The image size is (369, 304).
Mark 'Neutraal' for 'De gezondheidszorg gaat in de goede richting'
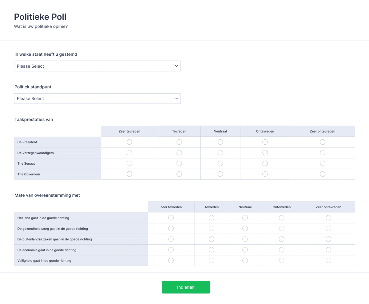(x=245, y=228)
